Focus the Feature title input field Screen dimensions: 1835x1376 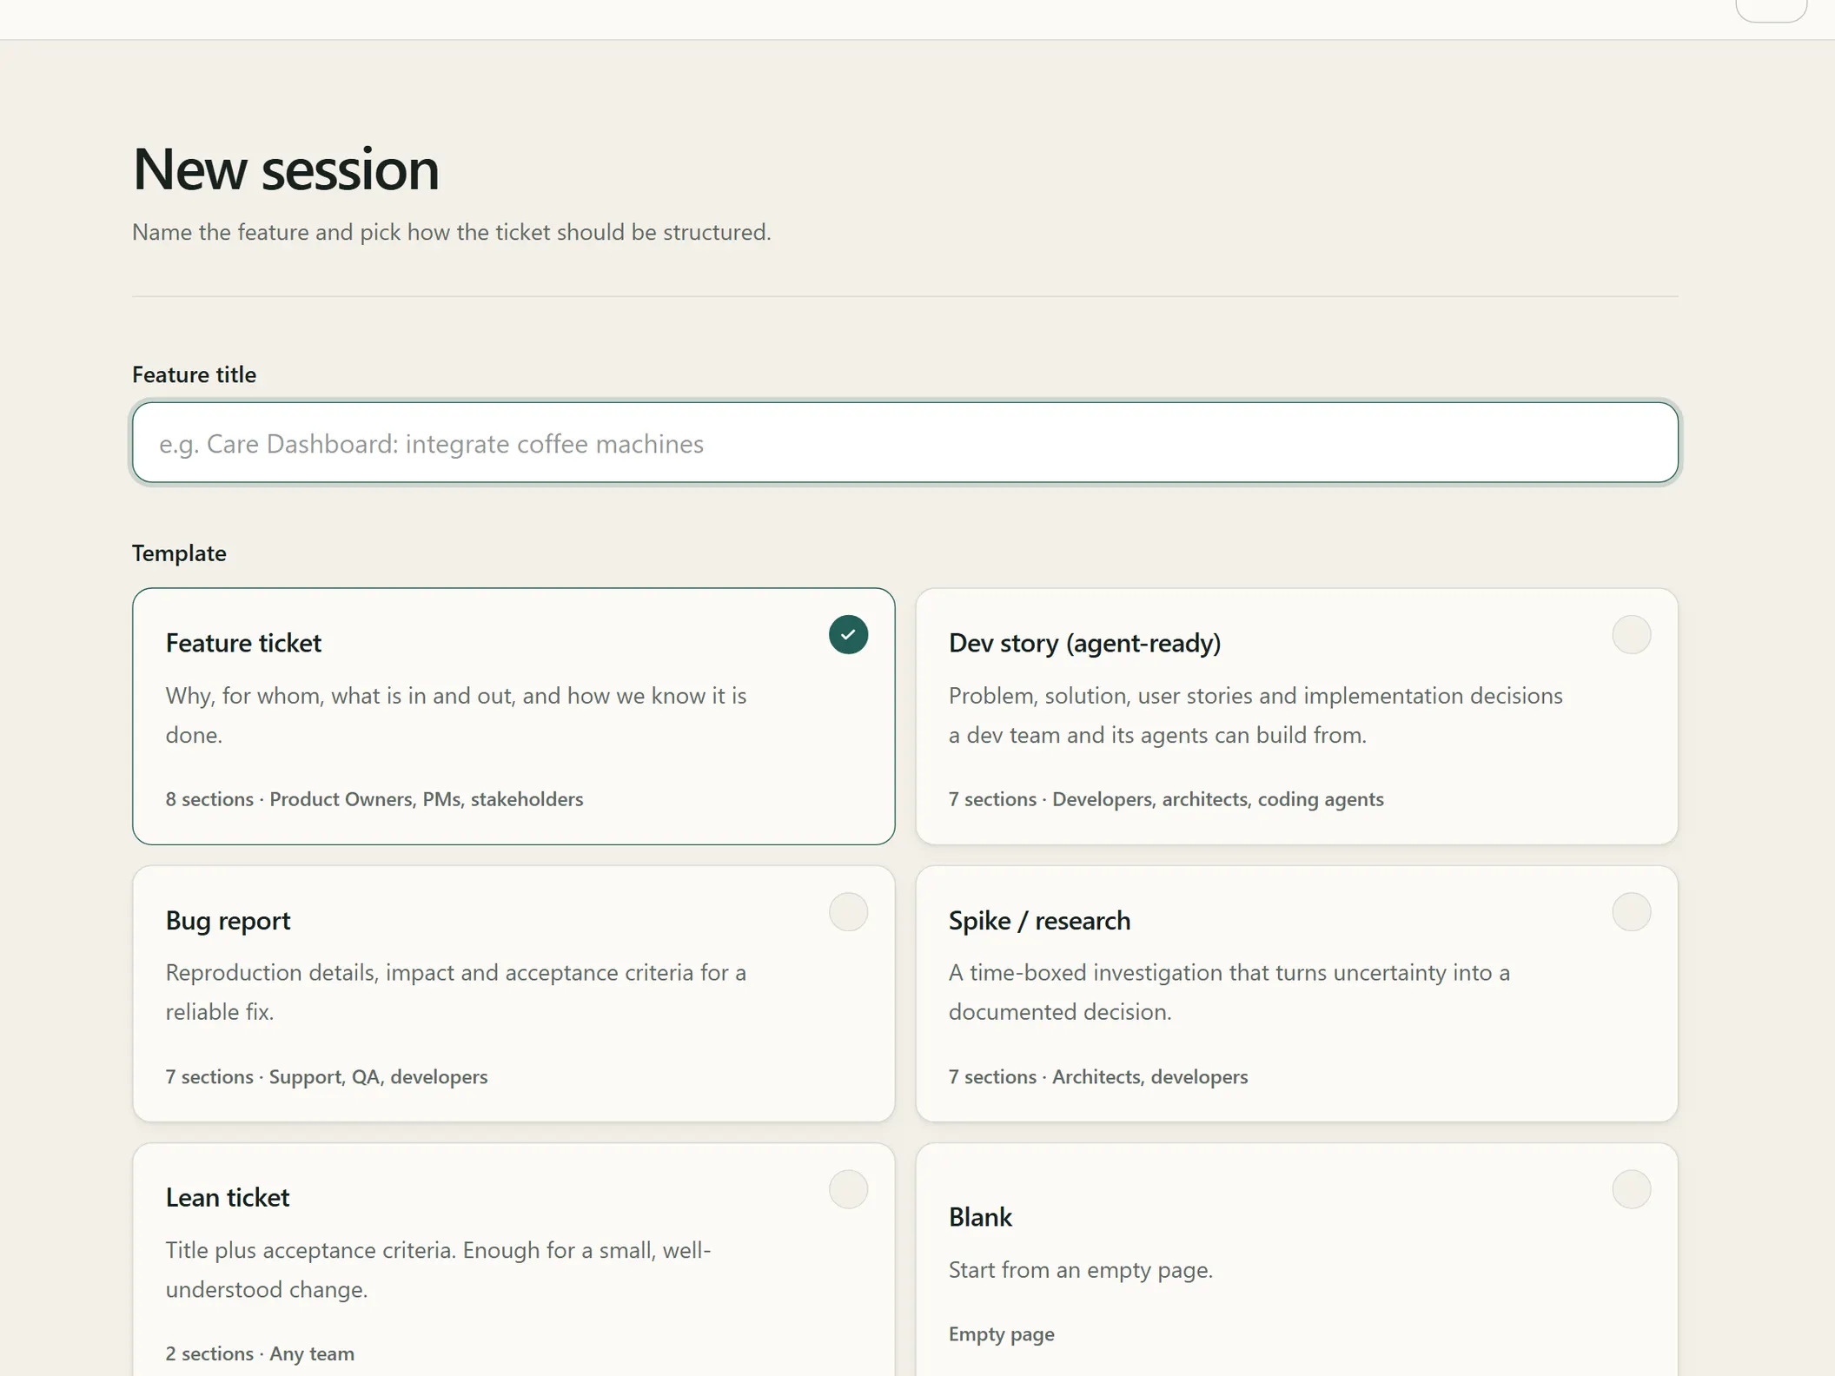click(904, 442)
